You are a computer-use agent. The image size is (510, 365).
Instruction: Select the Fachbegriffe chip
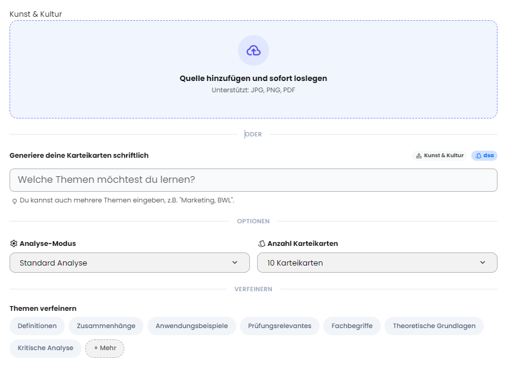(352, 326)
